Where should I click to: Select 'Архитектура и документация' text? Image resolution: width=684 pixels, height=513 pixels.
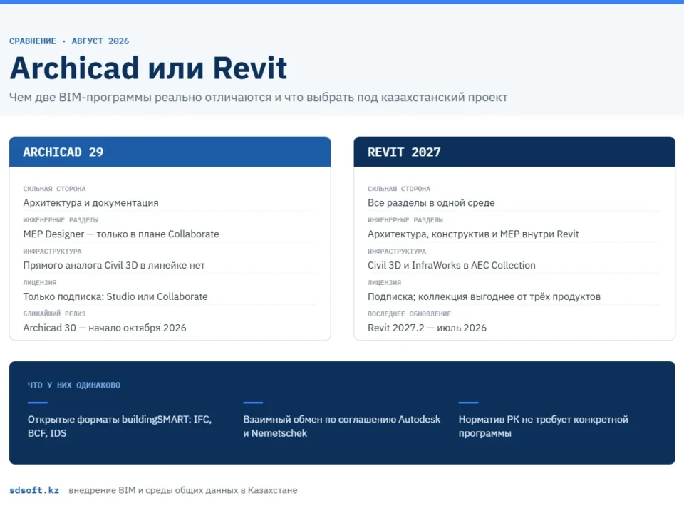coord(90,203)
